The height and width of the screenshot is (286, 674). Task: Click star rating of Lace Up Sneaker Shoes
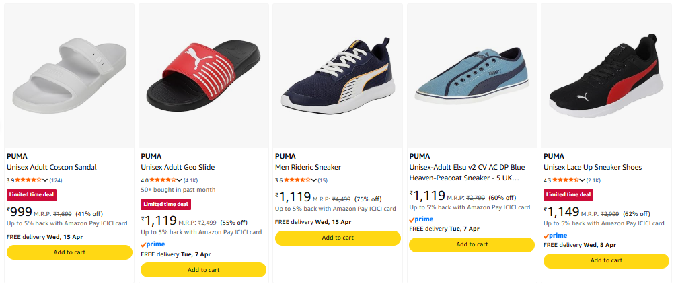tap(566, 180)
